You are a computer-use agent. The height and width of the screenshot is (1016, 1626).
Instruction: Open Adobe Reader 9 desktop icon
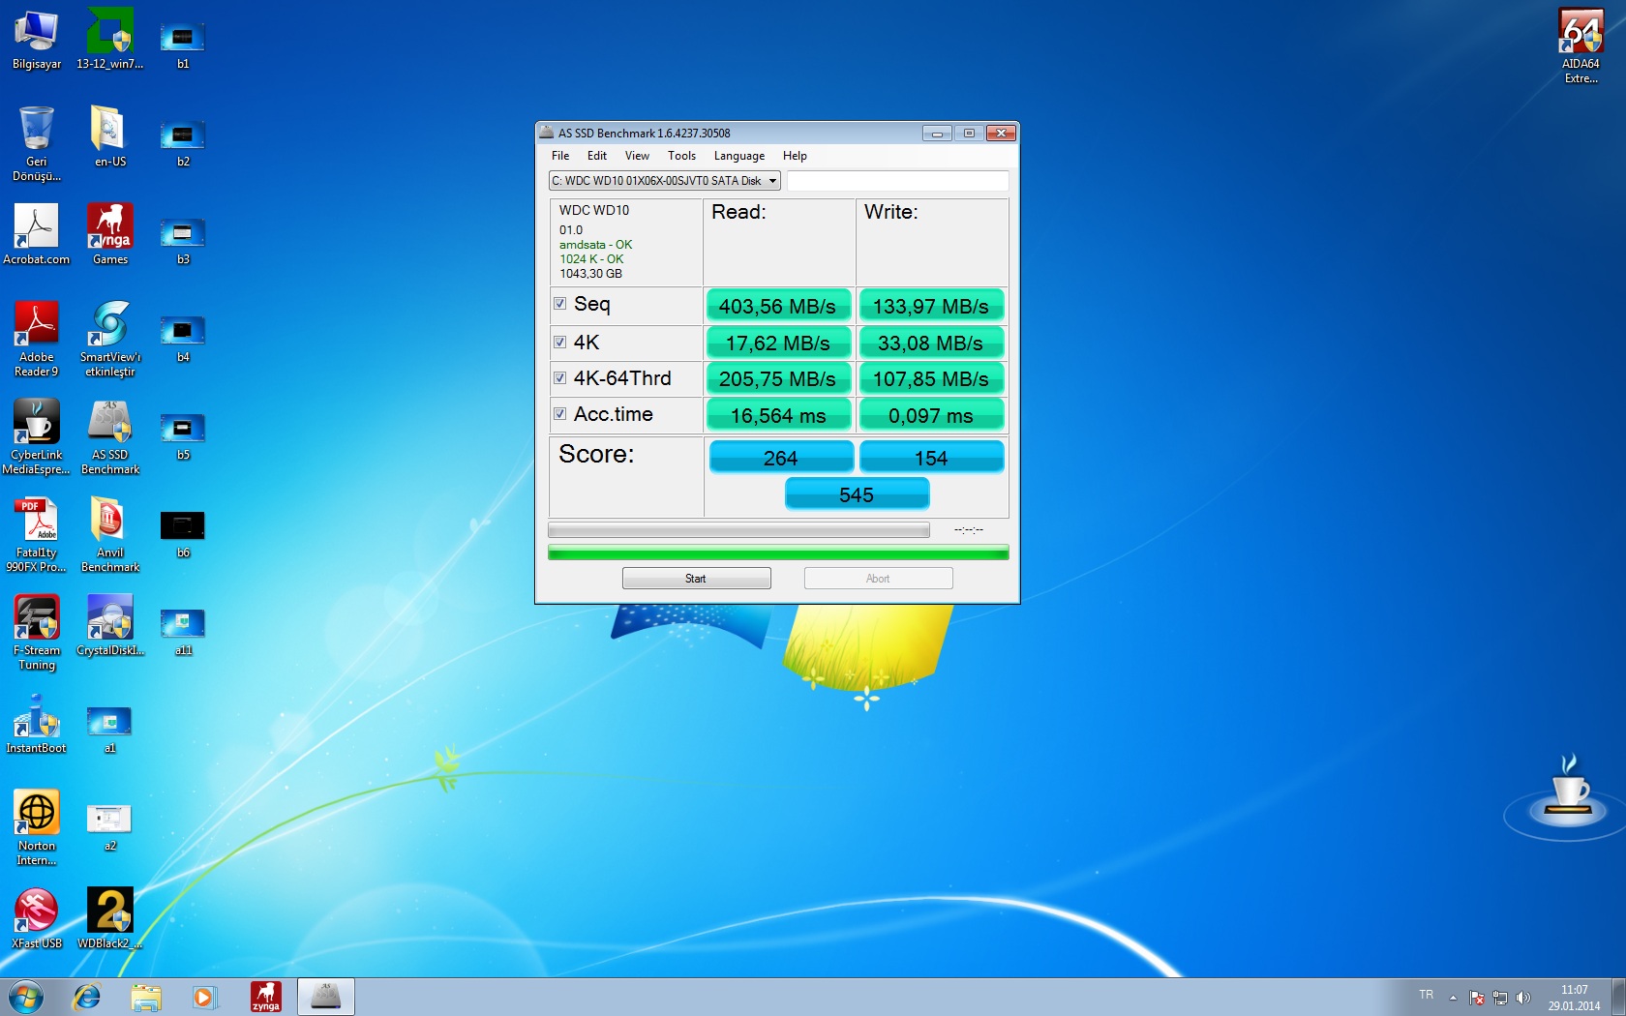point(37,327)
